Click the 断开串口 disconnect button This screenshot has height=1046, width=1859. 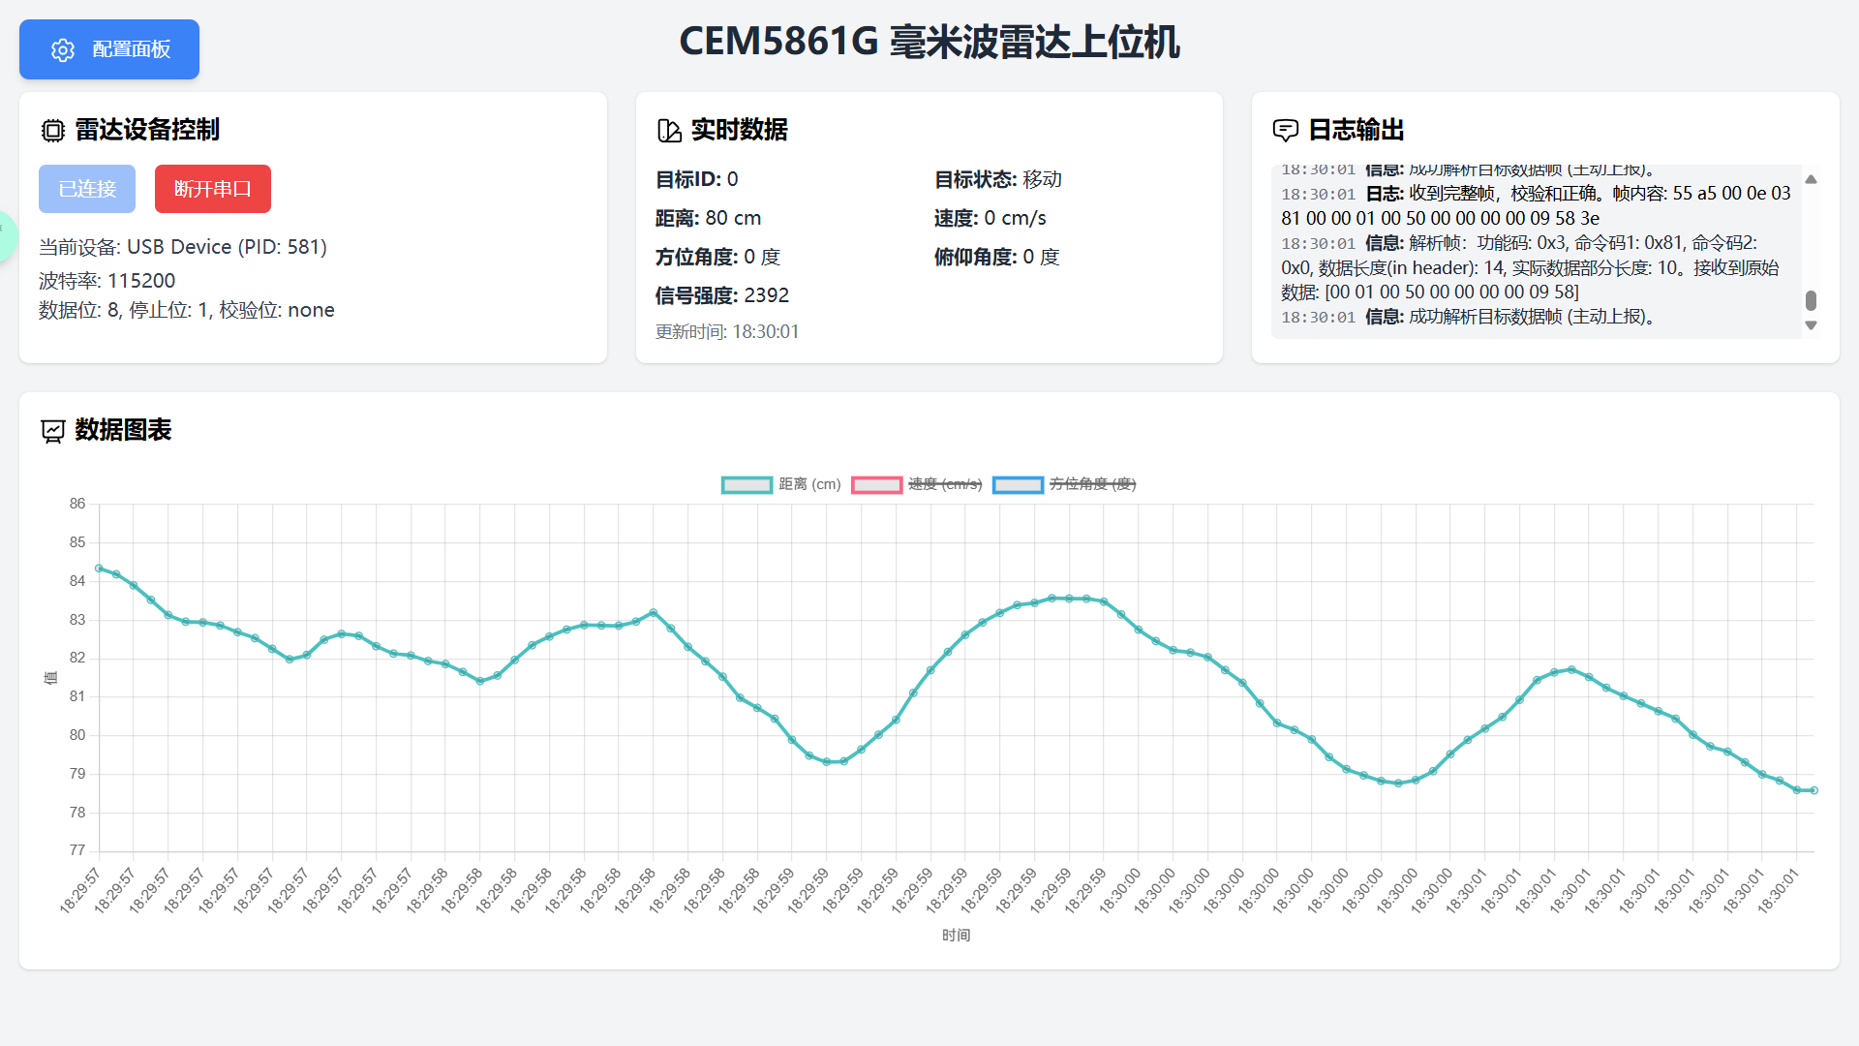pos(213,189)
